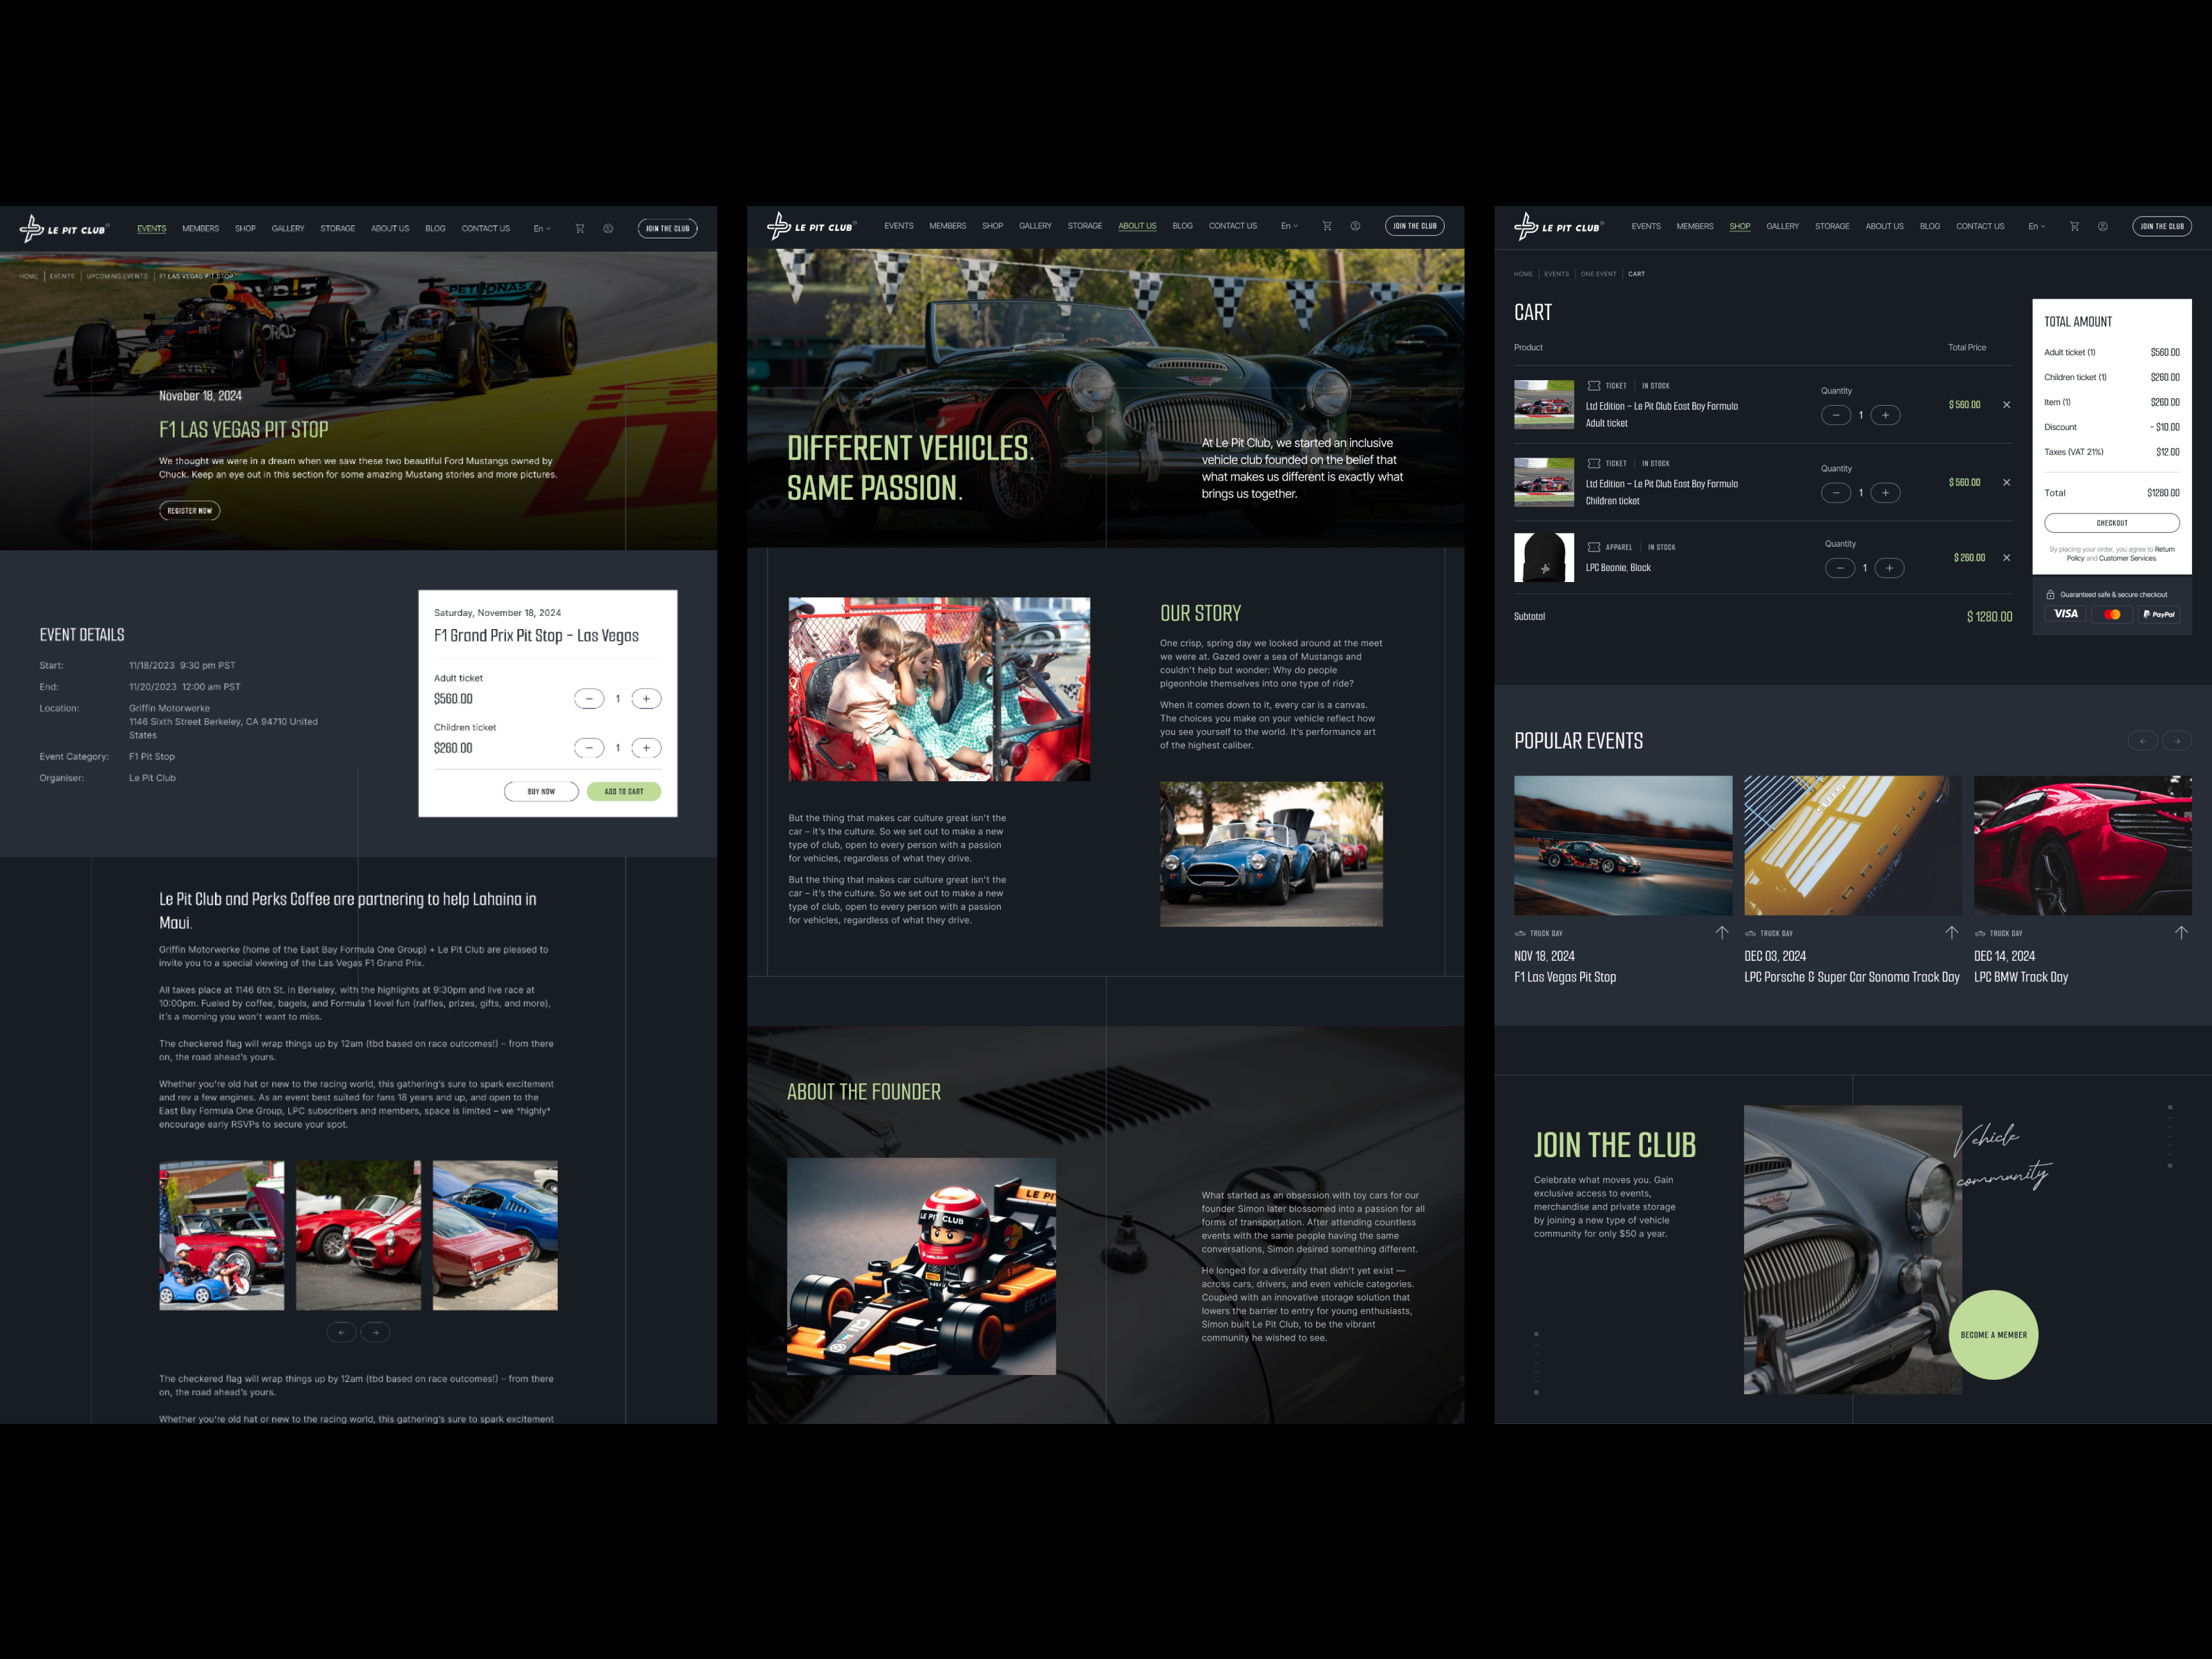The image size is (2212, 1659).
Task: Increase the Children ticket quantity in the ticket box
Action: [646, 748]
